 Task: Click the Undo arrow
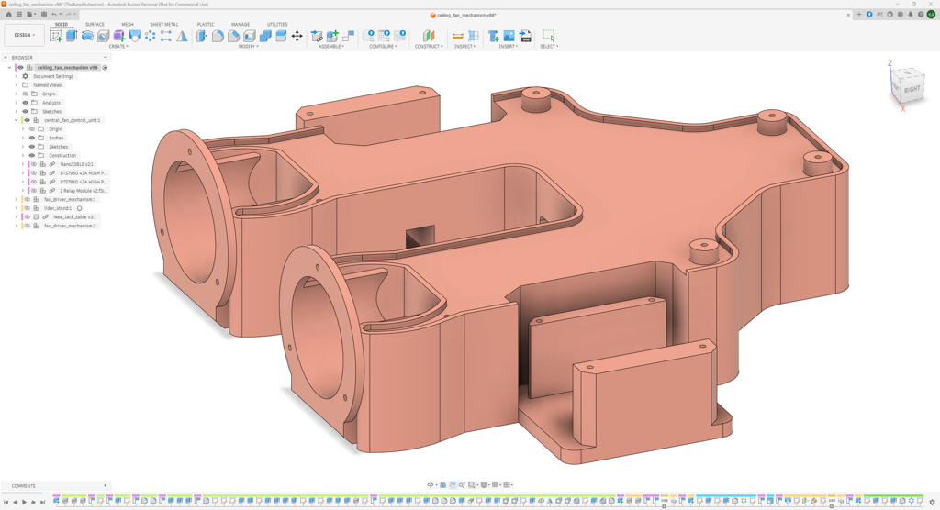(x=54, y=15)
